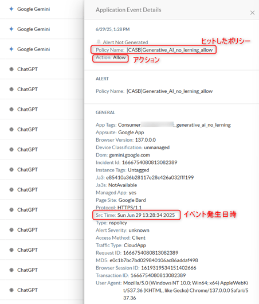Select the Policy Name value in ALERT section

tap(170, 91)
